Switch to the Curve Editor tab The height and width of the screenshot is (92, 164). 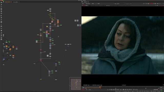click(x=15, y=2)
